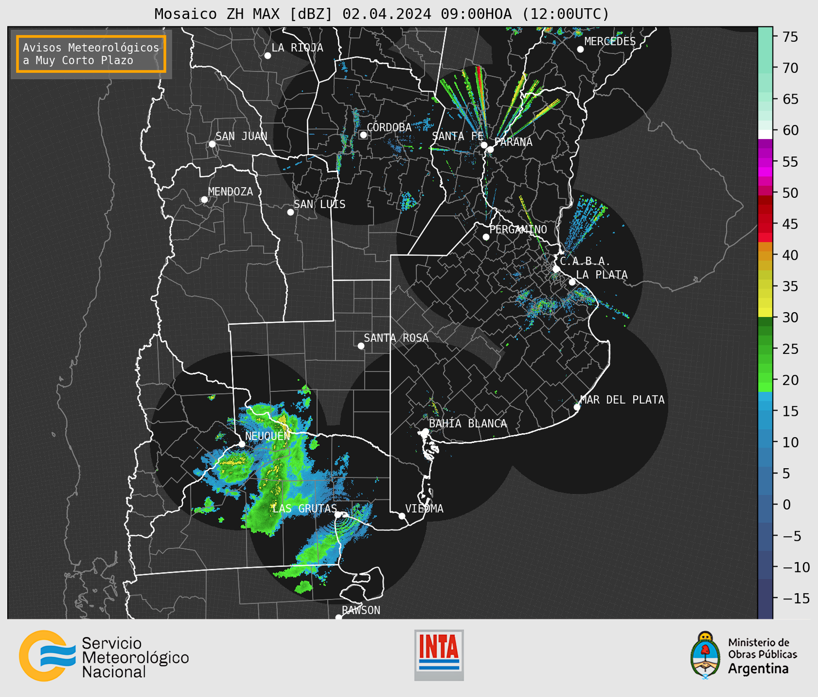This screenshot has height=697, width=818.
Task: Select the C.A.B.A. city marker
Action: point(557,269)
